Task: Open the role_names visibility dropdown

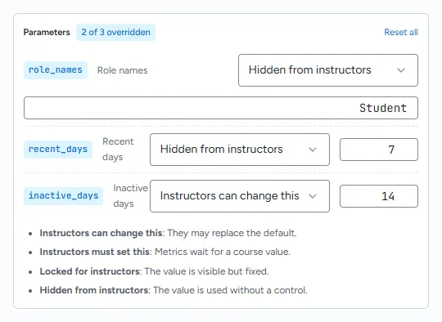Action: [328, 70]
